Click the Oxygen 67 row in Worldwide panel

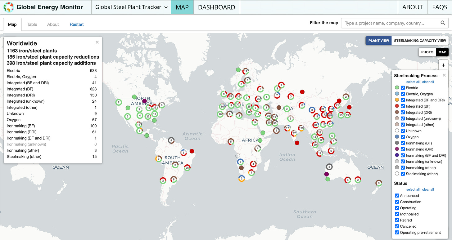[52, 120]
